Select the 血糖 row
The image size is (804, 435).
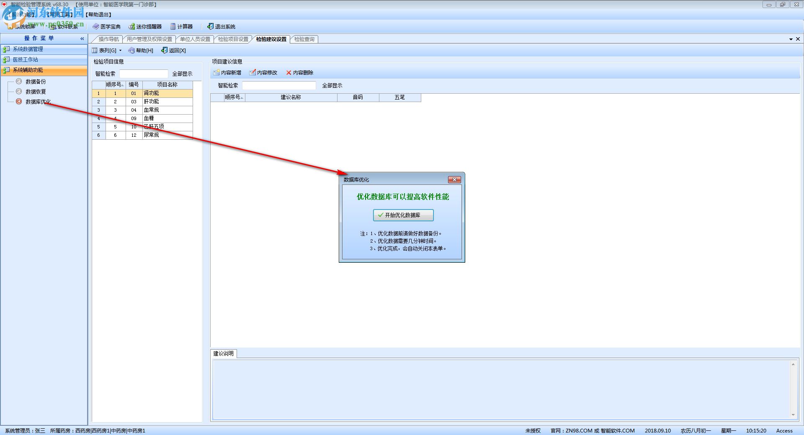(142, 118)
